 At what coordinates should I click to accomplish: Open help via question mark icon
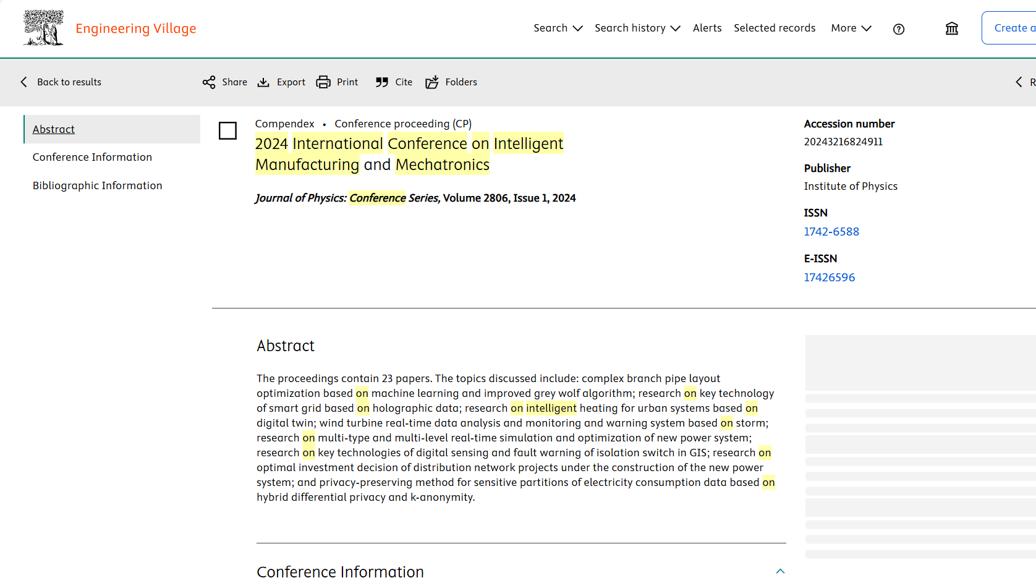899,29
